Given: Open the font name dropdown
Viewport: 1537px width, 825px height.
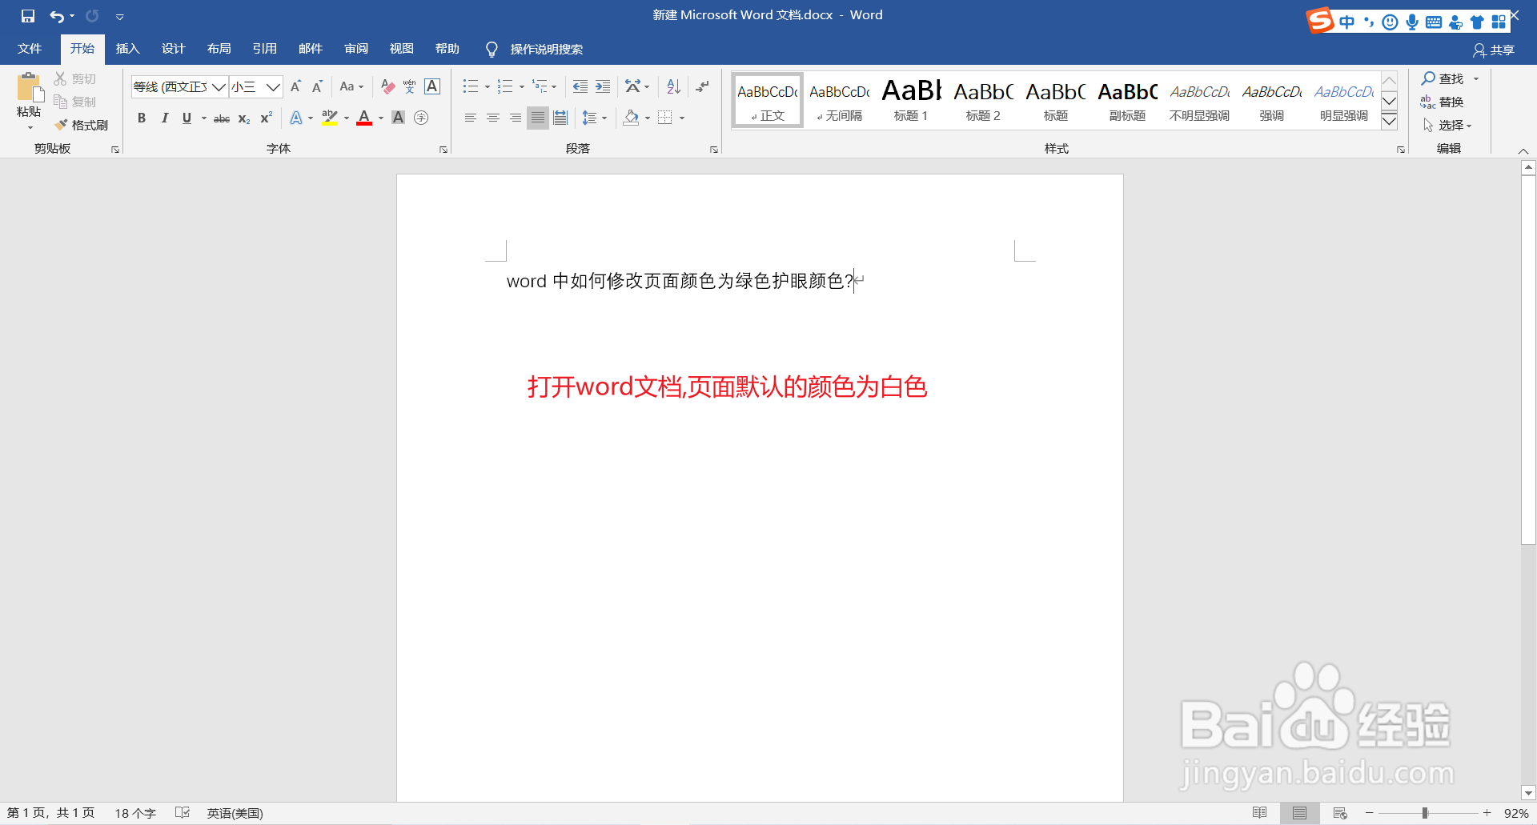Looking at the screenshot, I should [219, 86].
